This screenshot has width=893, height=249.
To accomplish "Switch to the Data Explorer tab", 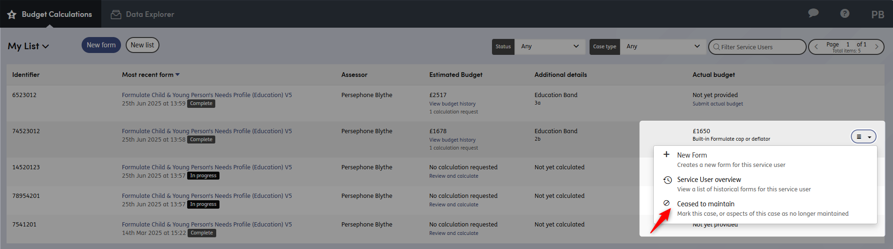I will point(142,15).
